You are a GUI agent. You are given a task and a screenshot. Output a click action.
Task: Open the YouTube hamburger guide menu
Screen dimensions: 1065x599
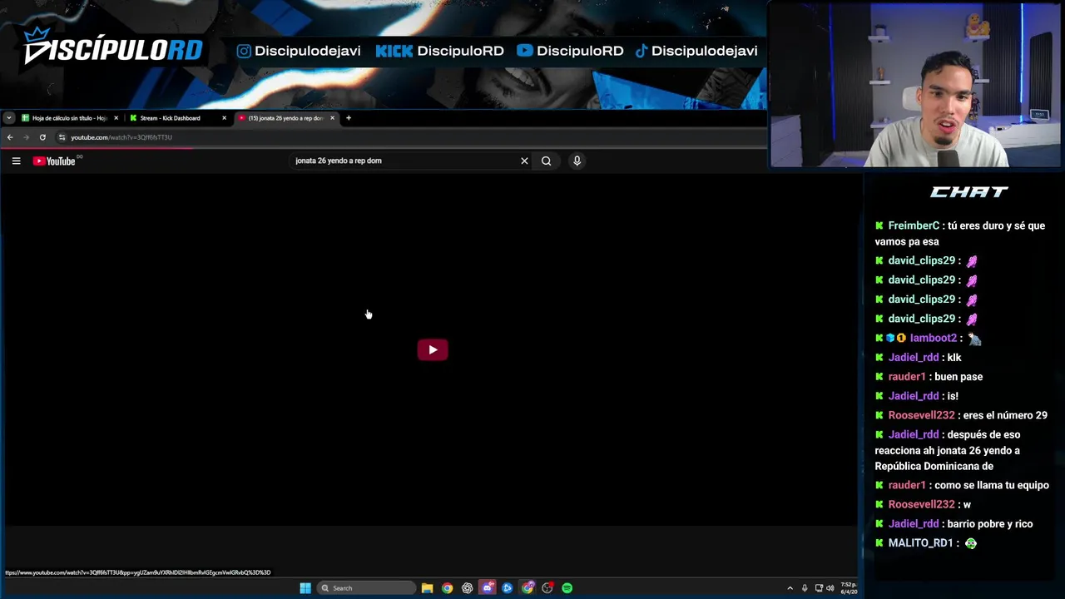pos(16,161)
